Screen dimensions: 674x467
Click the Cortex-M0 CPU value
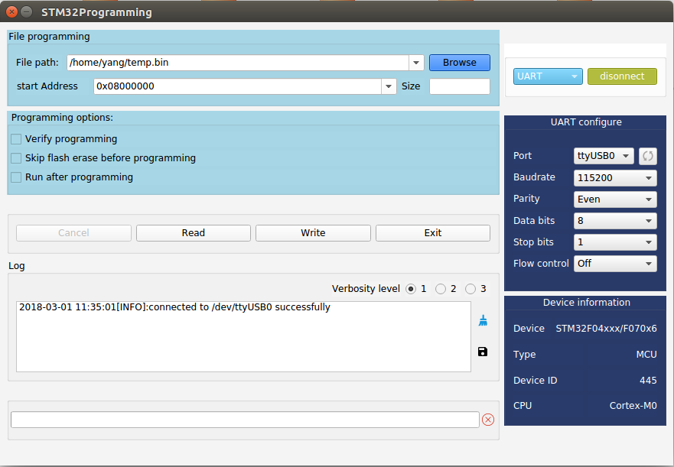633,406
